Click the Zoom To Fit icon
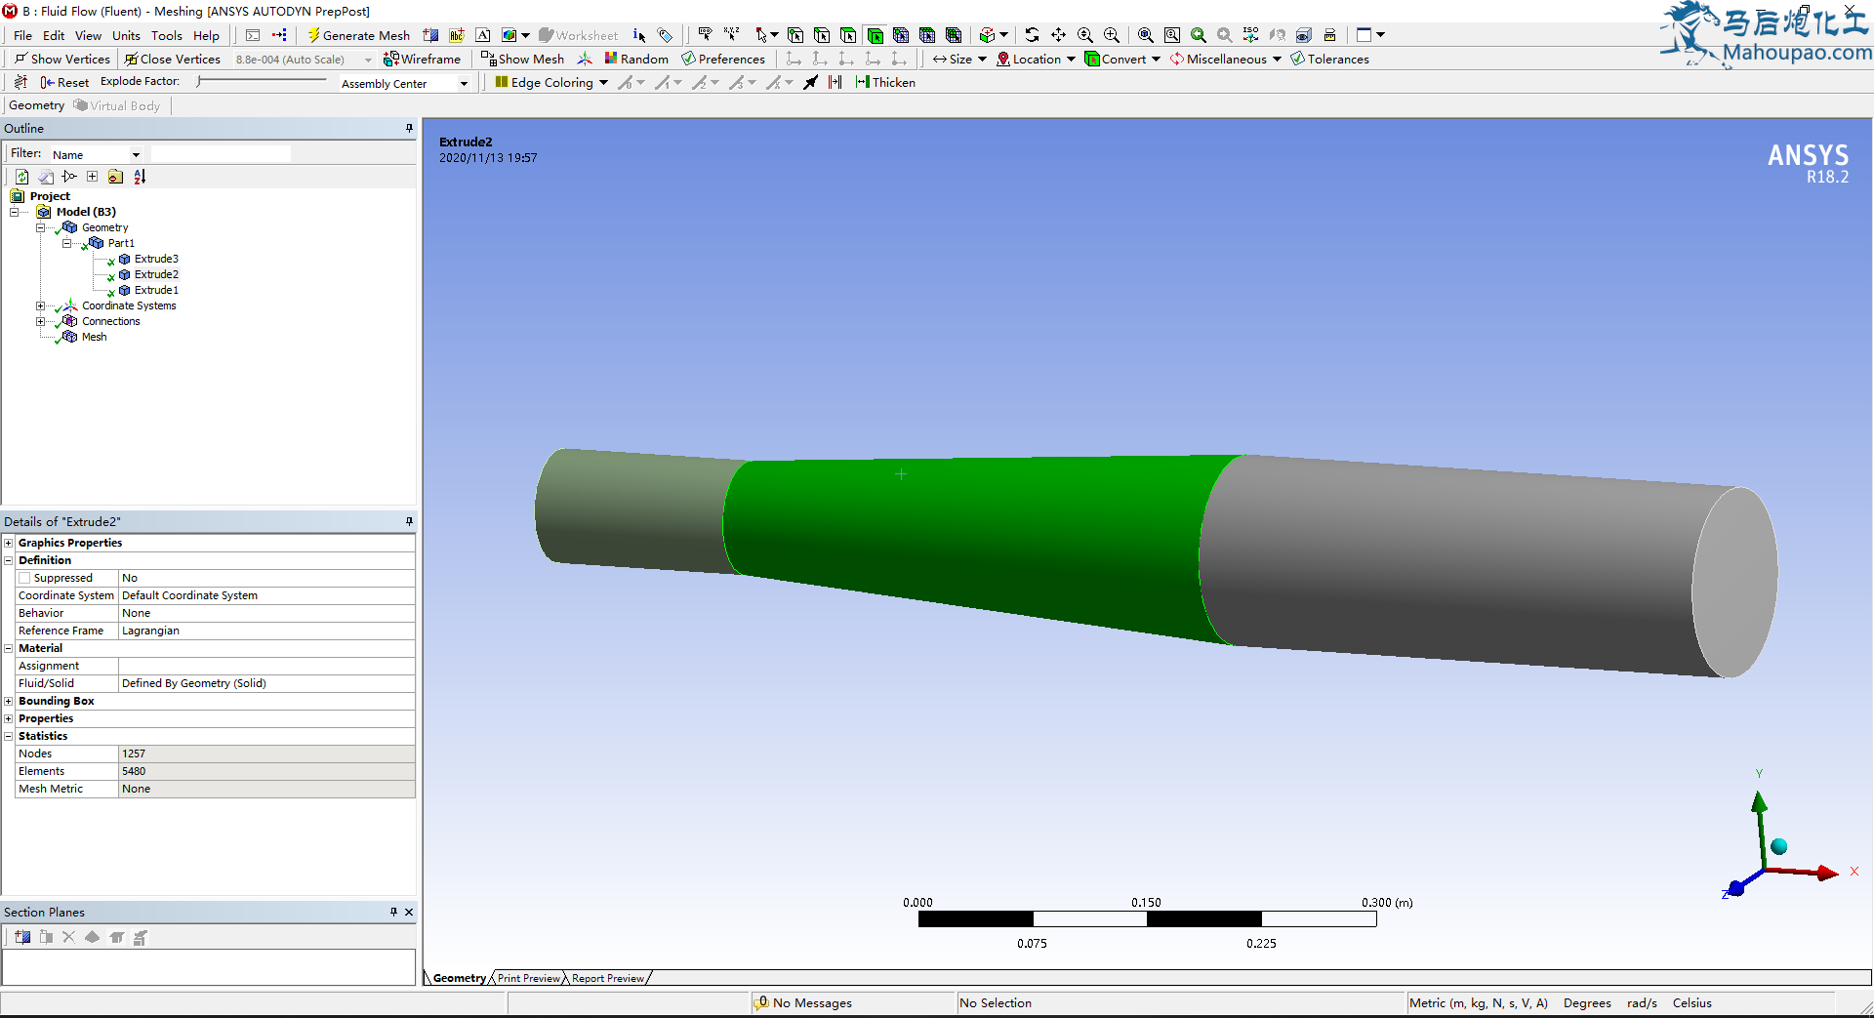The height and width of the screenshot is (1018, 1874). [x=1145, y=35]
